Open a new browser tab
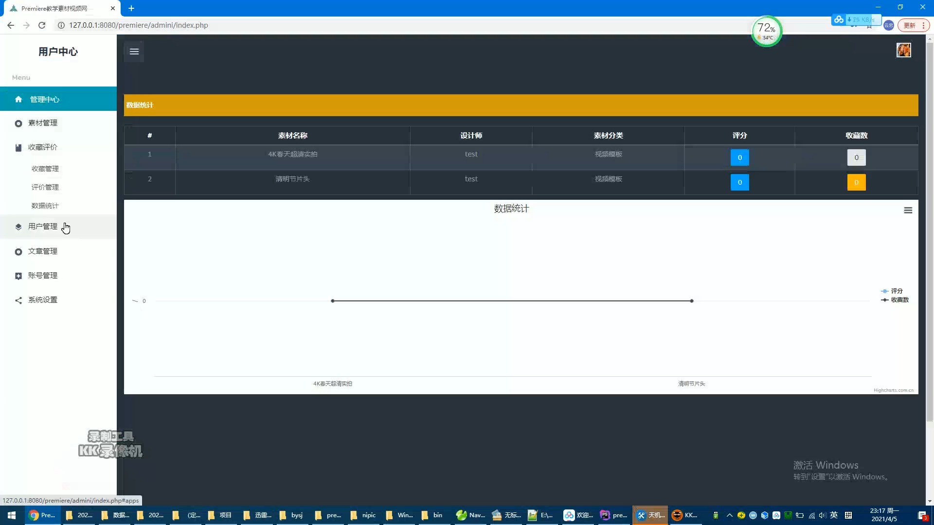This screenshot has height=525, width=934. [x=131, y=8]
